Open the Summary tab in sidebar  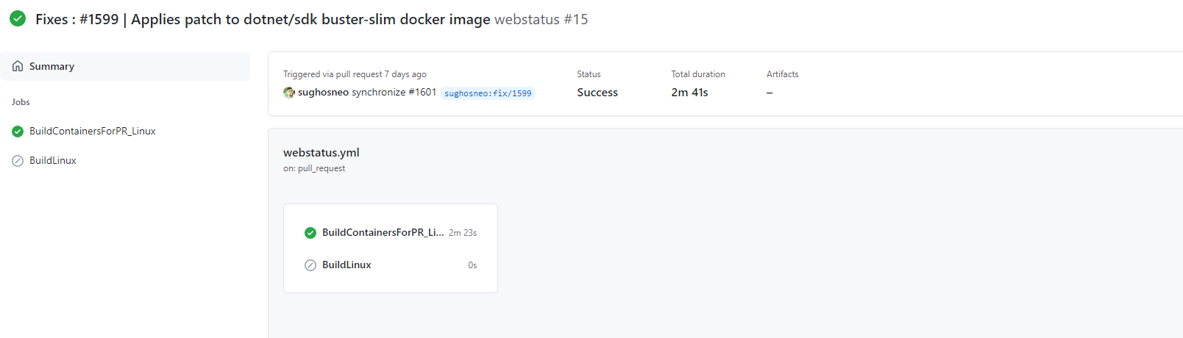pos(51,66)
